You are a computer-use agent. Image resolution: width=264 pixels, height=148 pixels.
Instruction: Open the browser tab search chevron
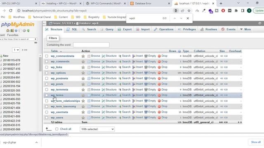coord(238,3)
